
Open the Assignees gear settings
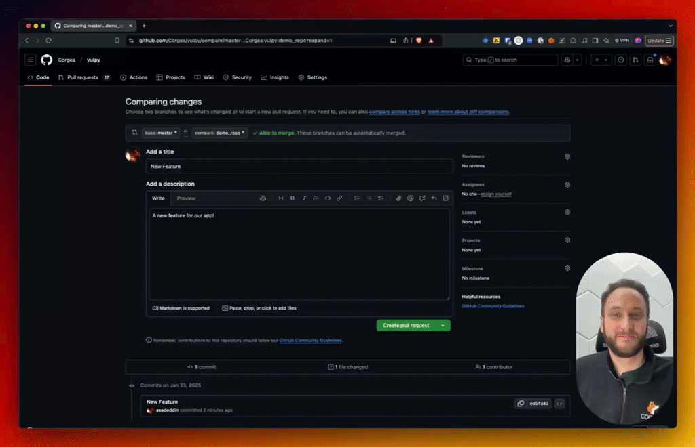click(567, 185)
